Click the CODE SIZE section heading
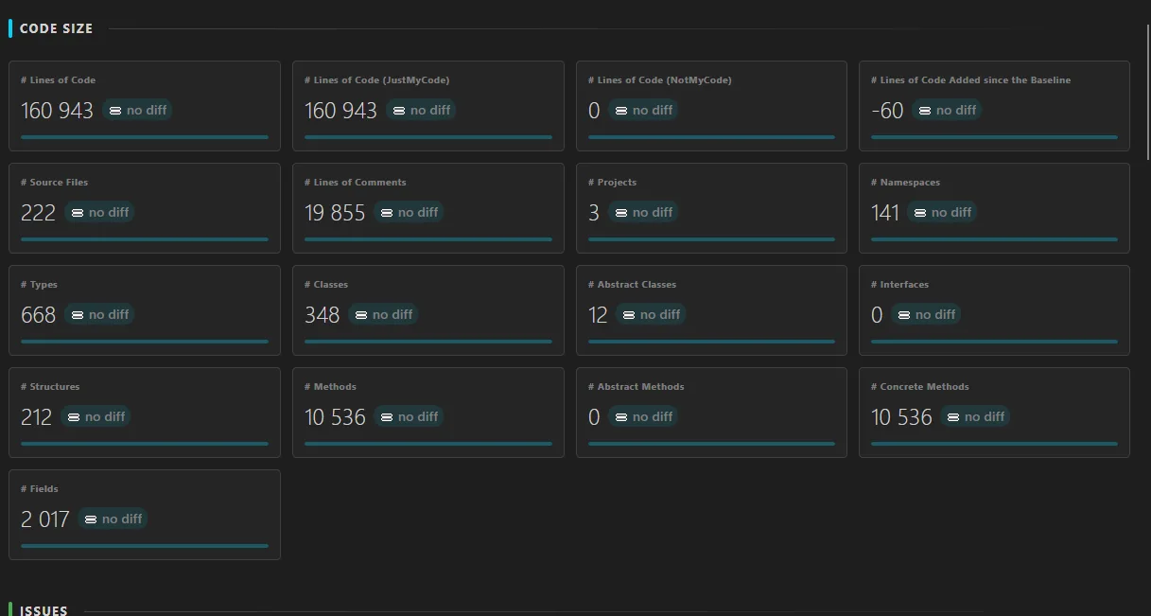 [x=56, y=28]
